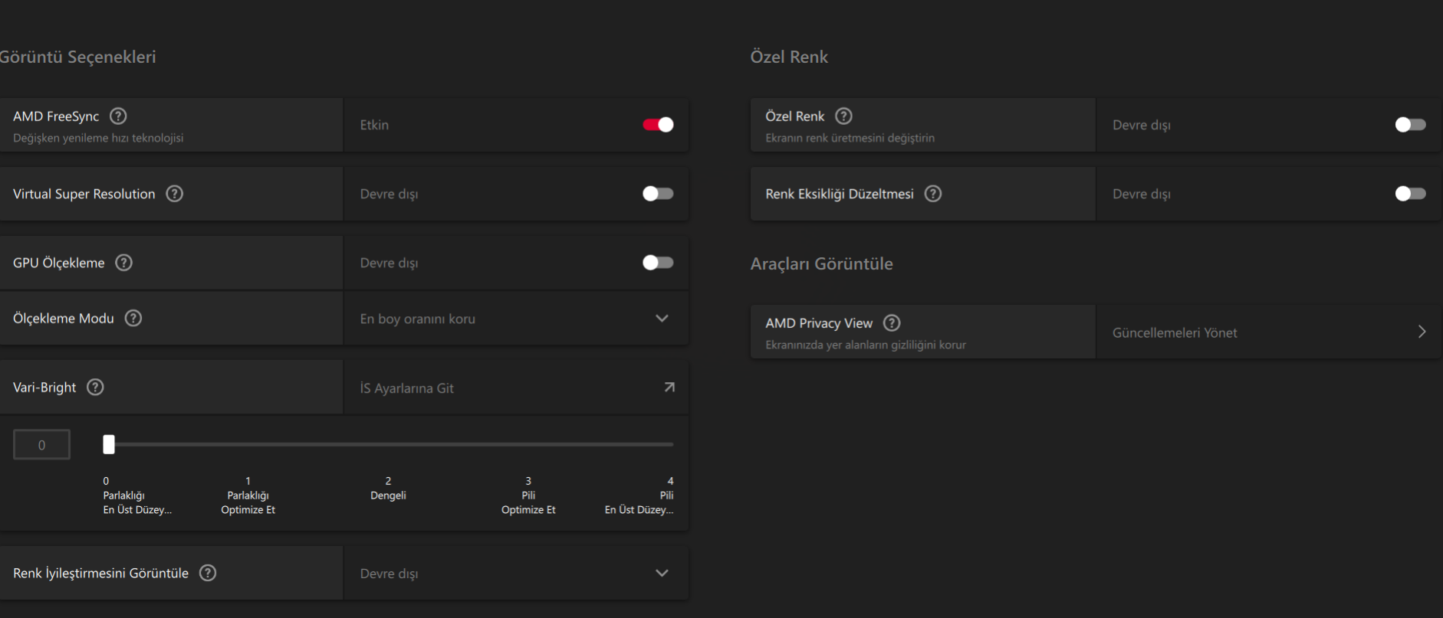Click the Vari-Bright slider at level 2 Dengeli

point(389,444)
